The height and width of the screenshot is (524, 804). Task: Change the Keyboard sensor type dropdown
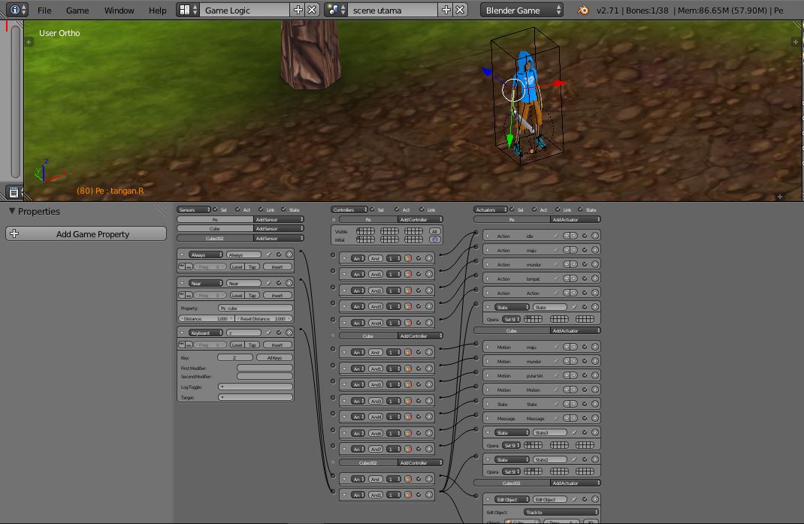[x=205, y=333]
